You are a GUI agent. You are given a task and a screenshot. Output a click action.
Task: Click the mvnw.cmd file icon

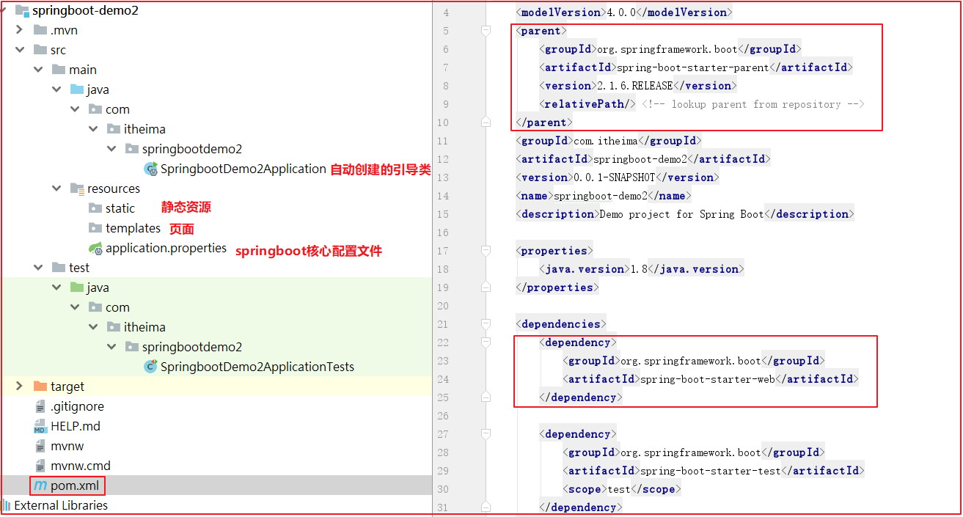[40, 466]
